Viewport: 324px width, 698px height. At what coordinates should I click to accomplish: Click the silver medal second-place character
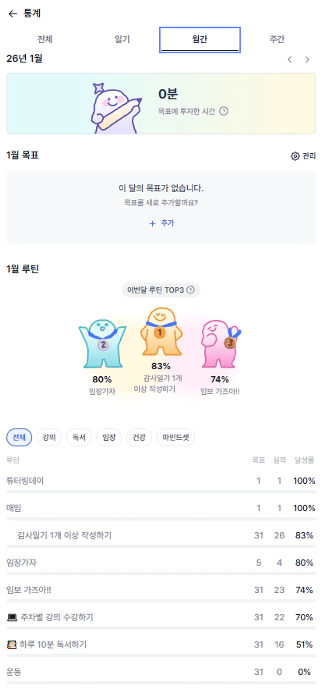click(102, 344)
